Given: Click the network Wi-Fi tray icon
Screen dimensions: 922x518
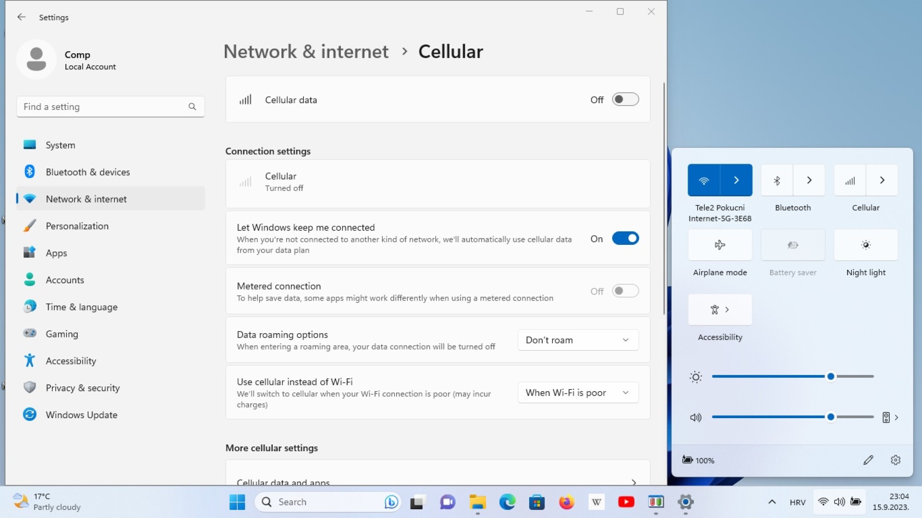Looking at the screenshot, I should pos(823,502).
